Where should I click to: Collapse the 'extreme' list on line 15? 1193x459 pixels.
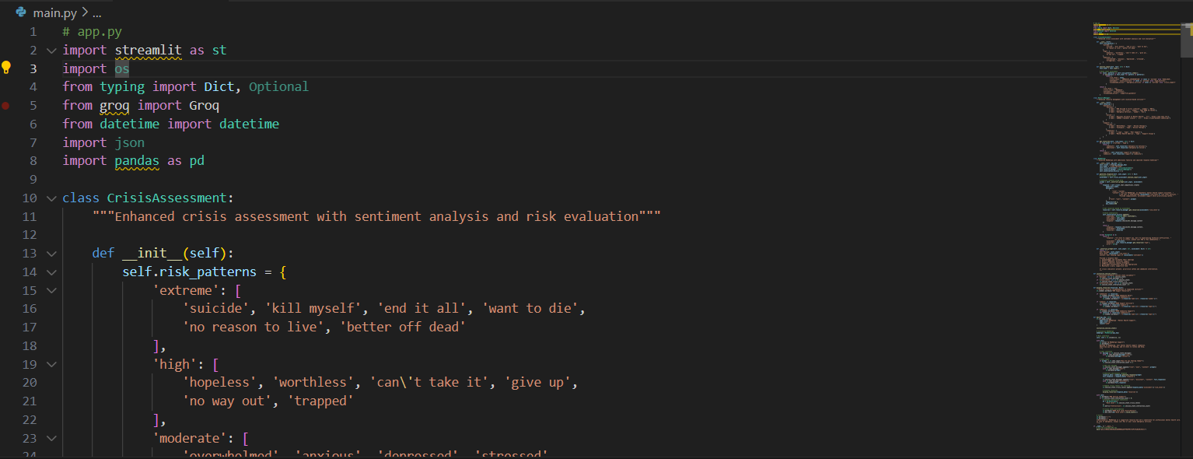51,289
